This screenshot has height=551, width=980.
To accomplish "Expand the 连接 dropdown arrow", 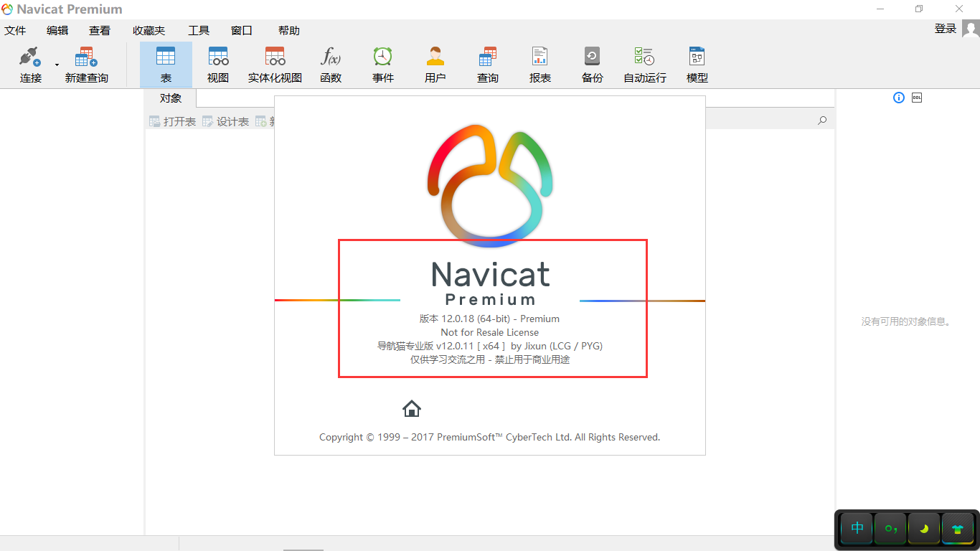I will (57, 65).
